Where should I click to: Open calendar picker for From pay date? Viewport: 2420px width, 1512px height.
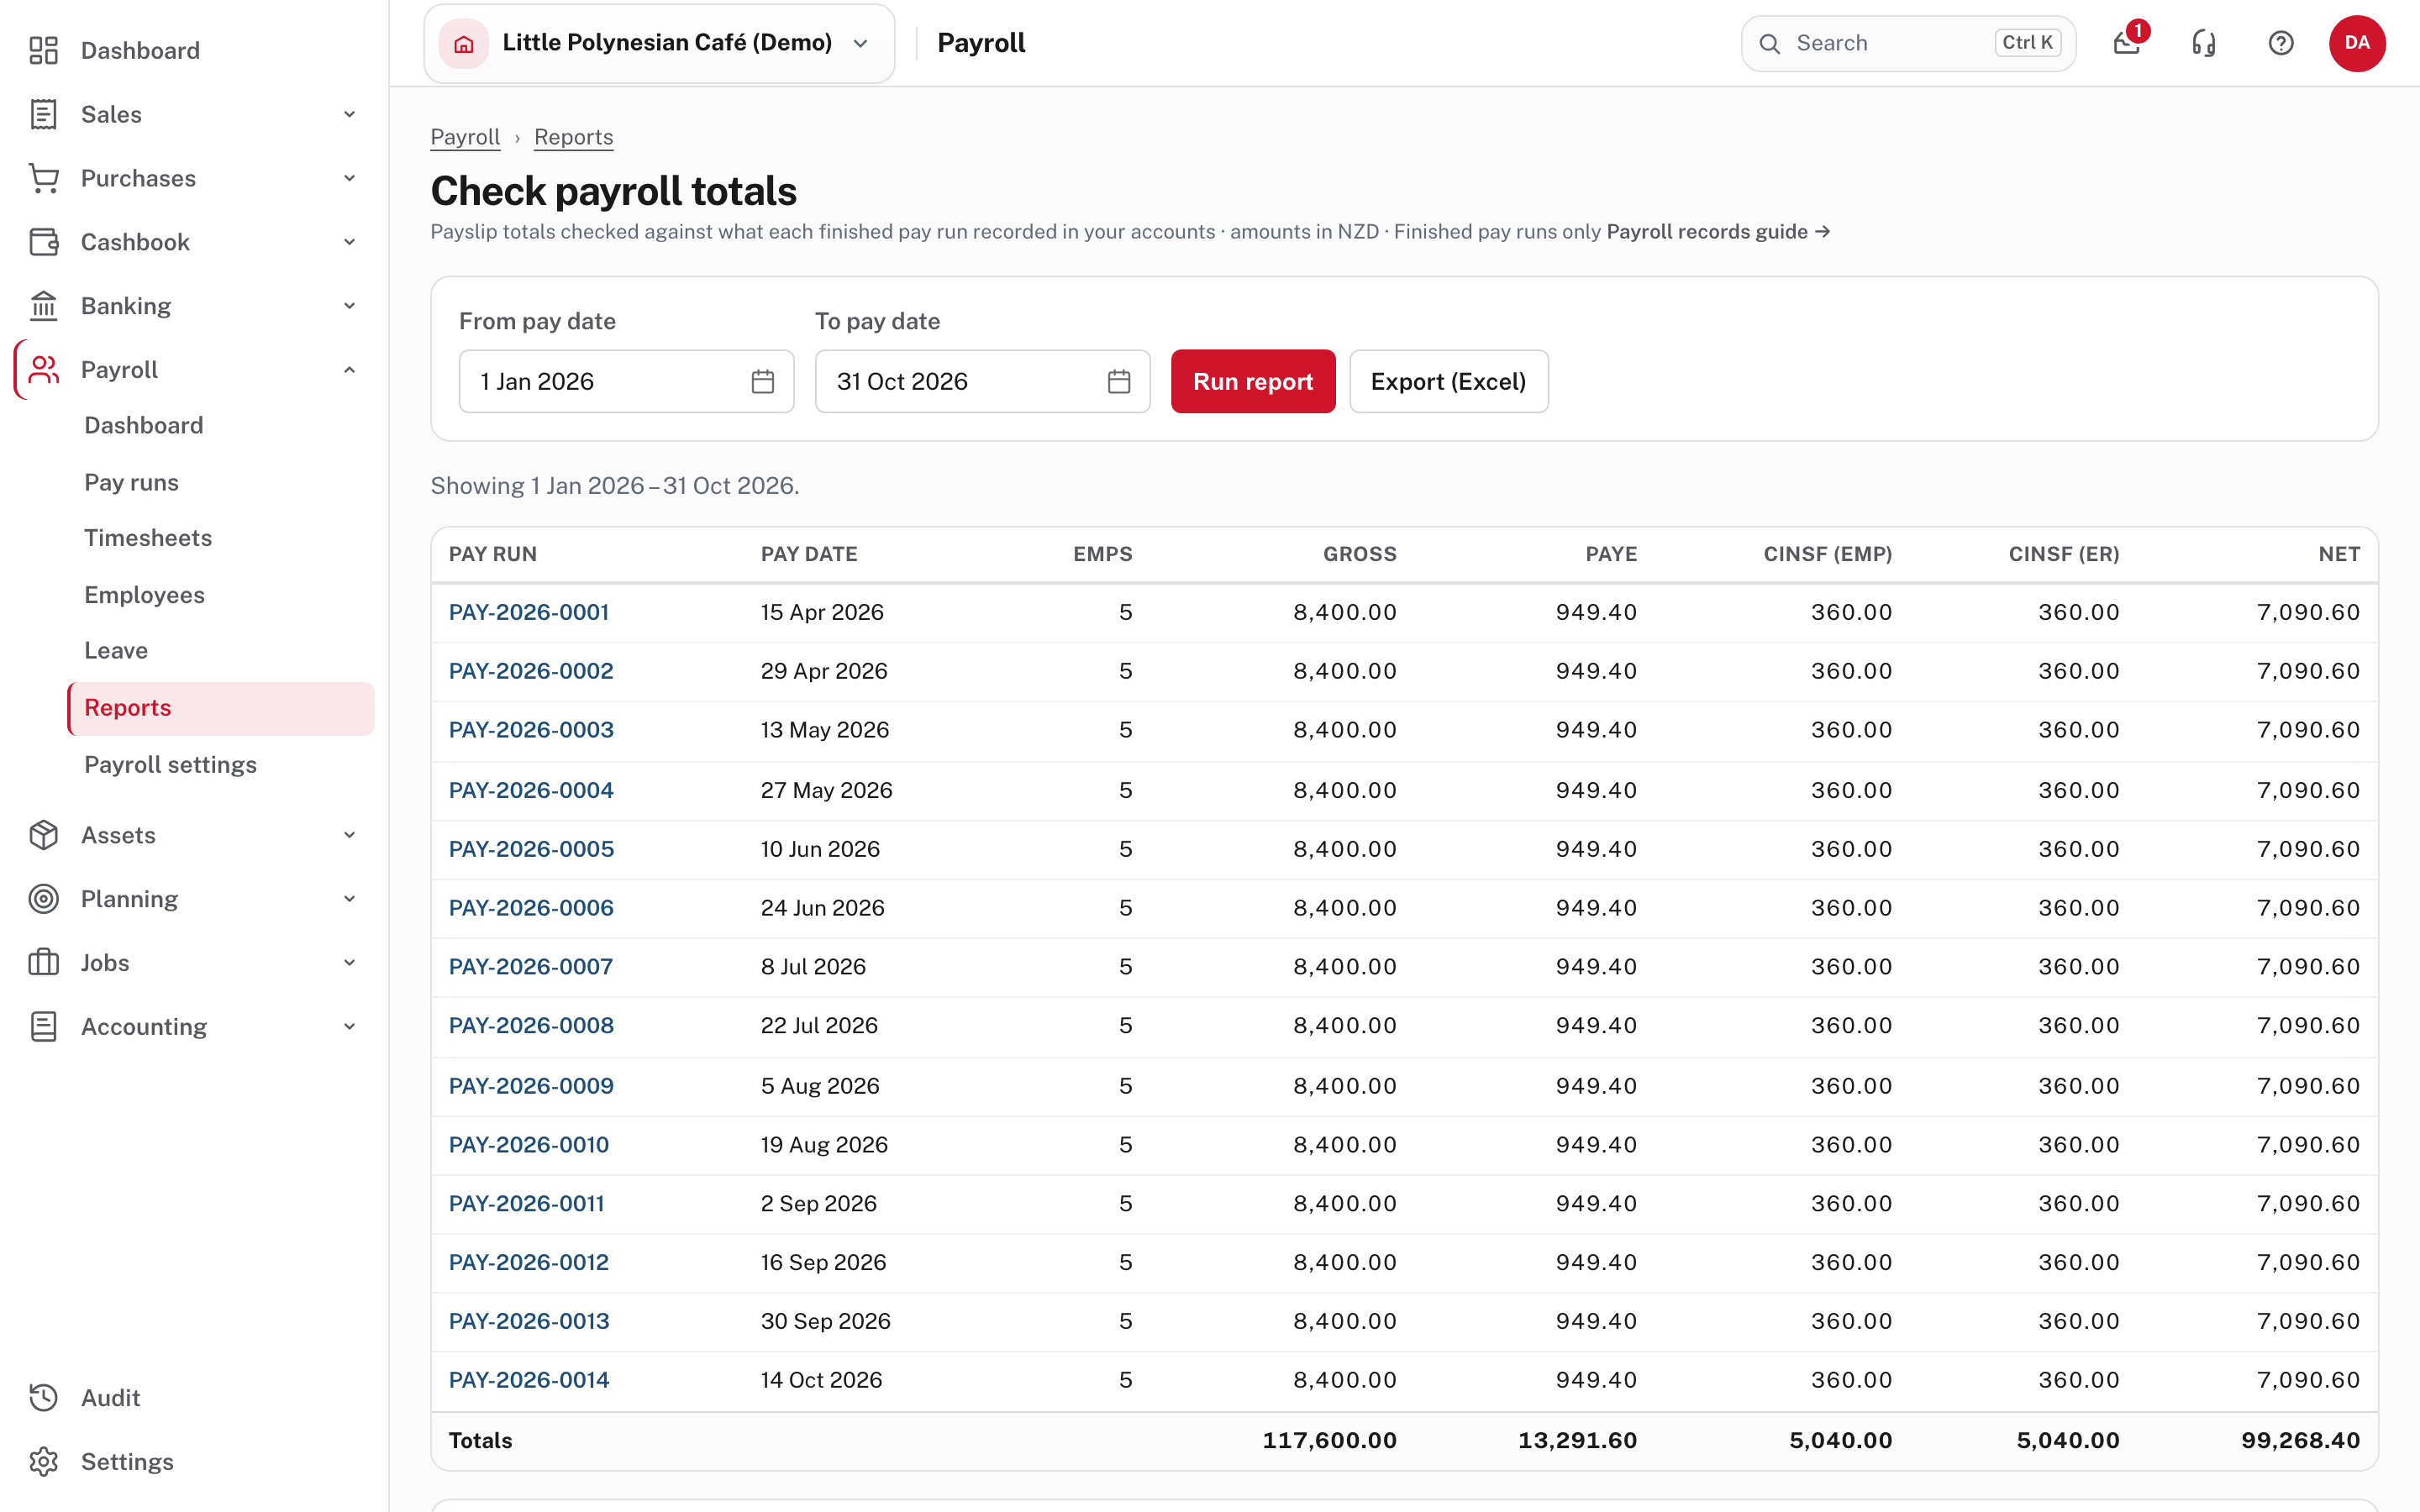pos(763,381)
